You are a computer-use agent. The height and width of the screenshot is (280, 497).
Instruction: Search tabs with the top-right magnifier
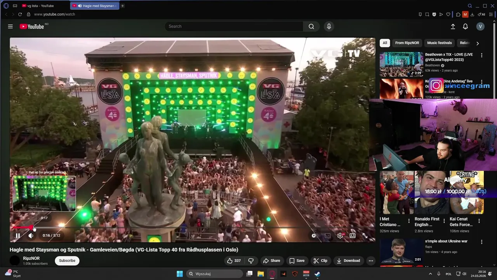click(x=470, y=6)
